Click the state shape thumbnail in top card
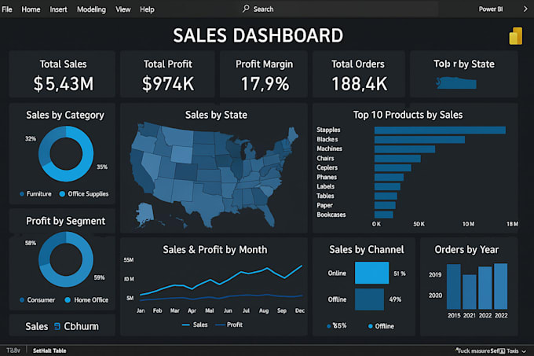Image resolution: width=534 pixels, height=356 pixels. [456, 83]
